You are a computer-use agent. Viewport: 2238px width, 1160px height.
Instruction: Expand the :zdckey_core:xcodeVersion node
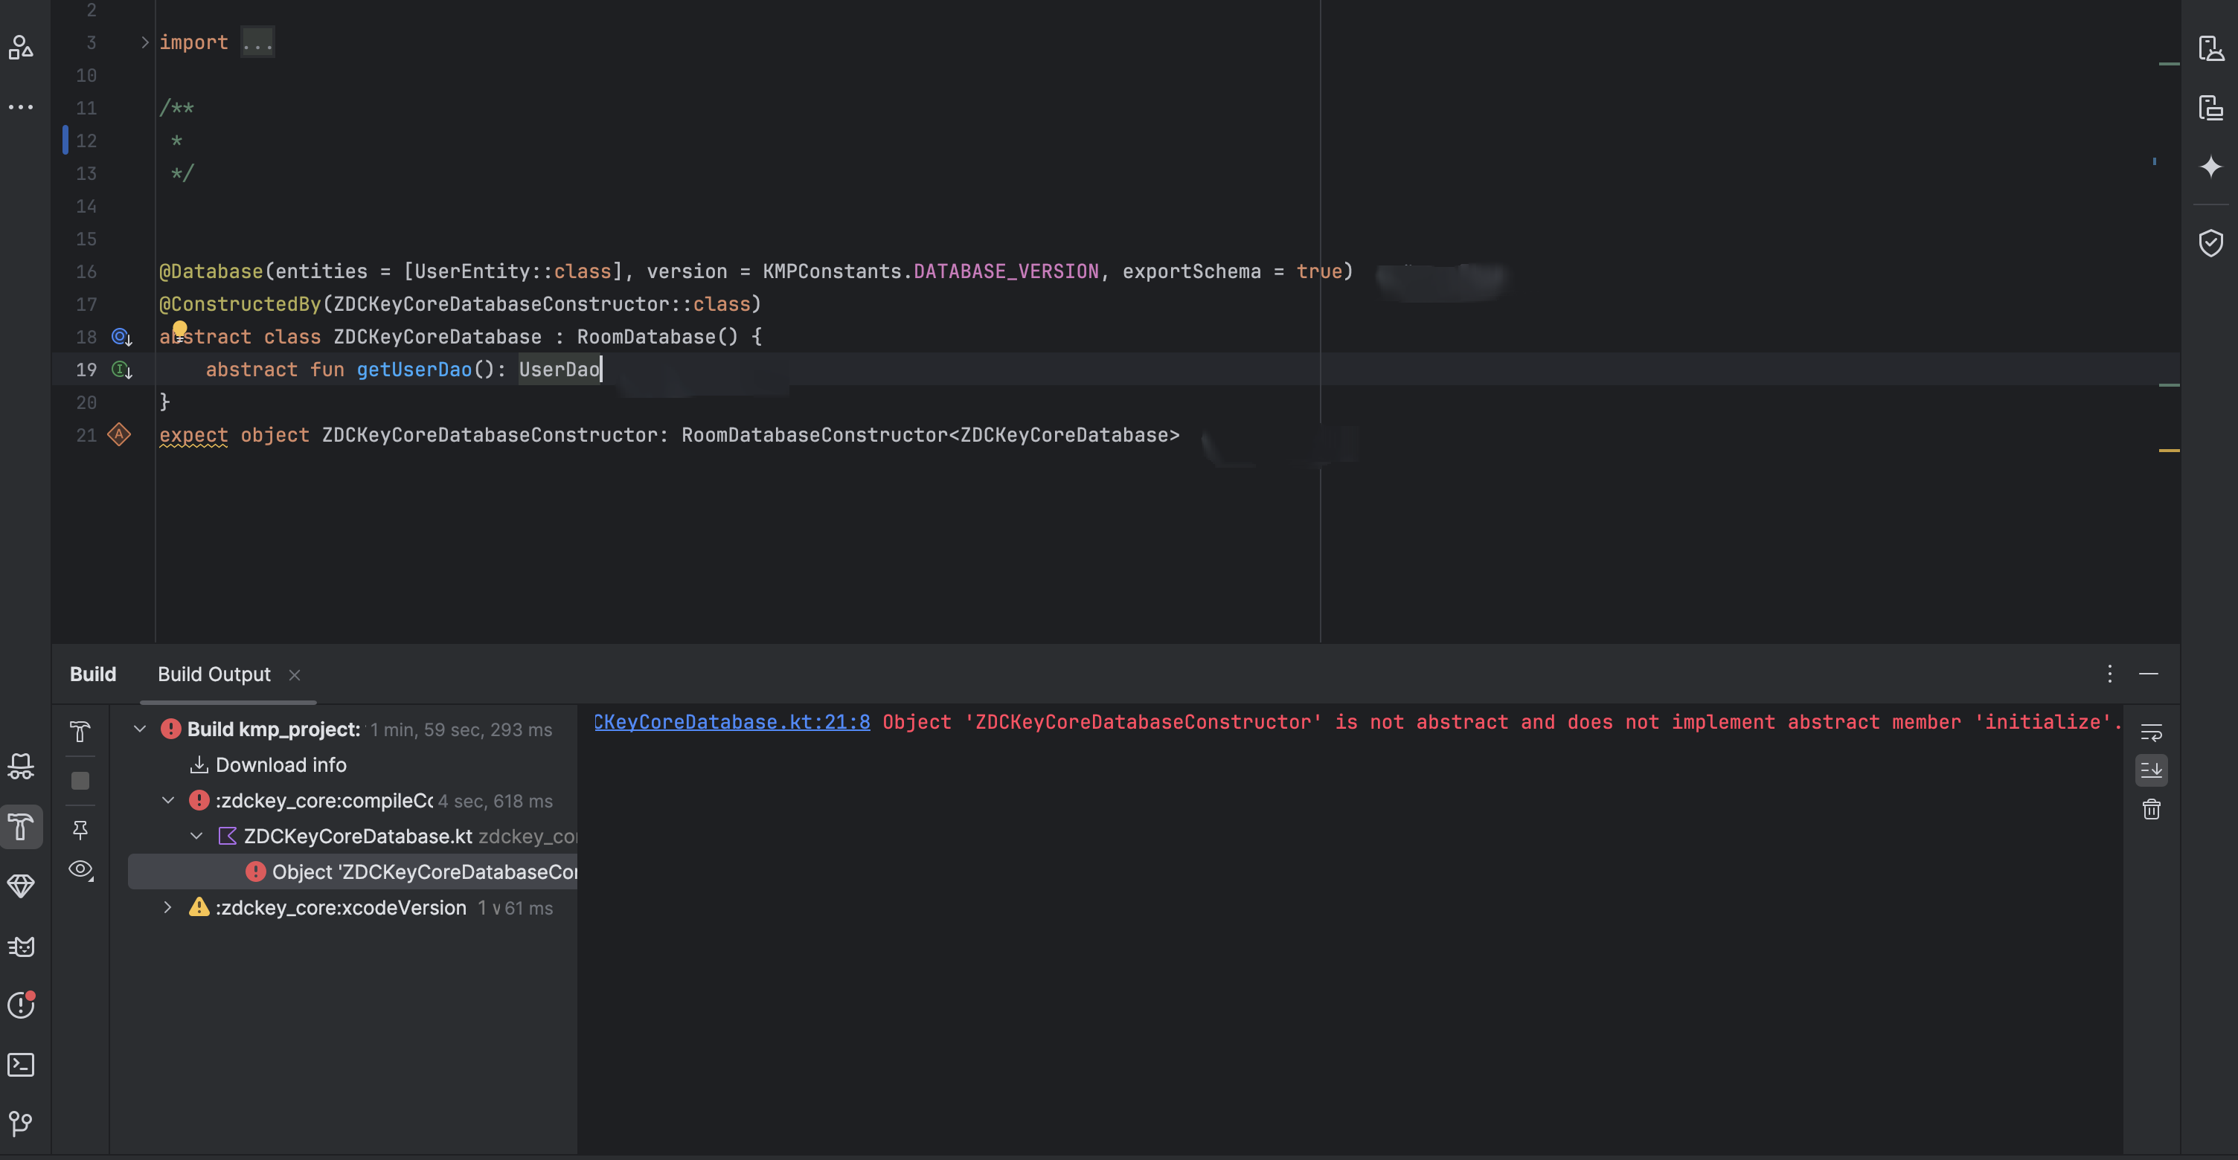tap(167, 907)
